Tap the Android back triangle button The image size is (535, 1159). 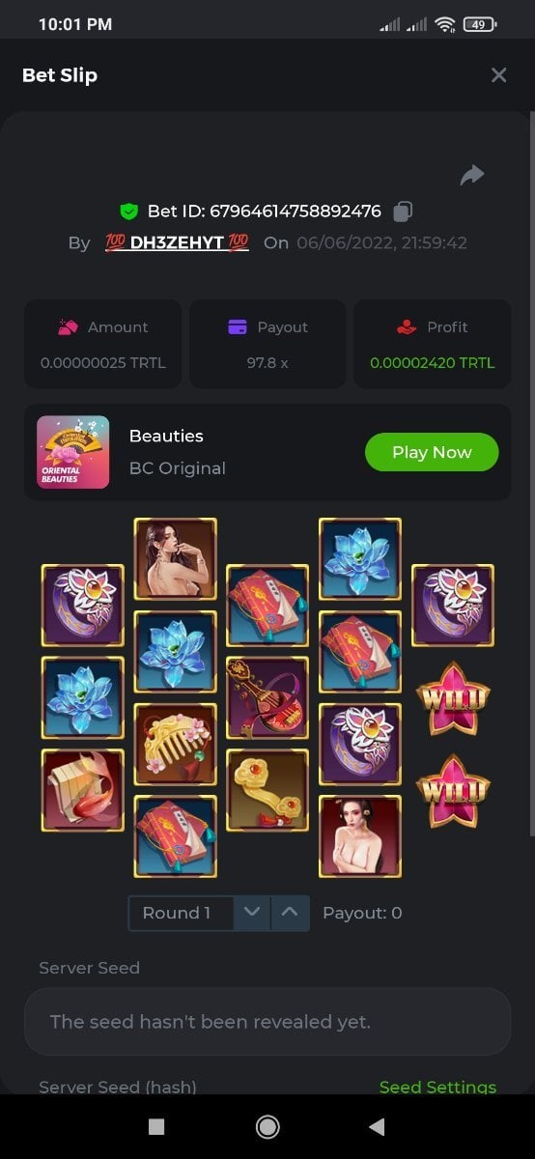click(x=377, y=1126)
